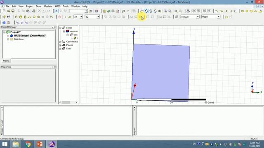The image size is (264, 148).
Task: Close the Progress panel
Action: tap(134, 108)
